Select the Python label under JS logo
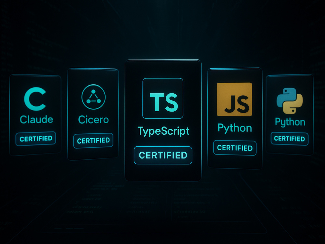Image resolution: width=325 pixels, height=244 pixels. (235, 128)
